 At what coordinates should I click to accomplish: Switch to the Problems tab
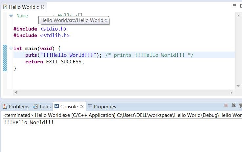[16, 106]
